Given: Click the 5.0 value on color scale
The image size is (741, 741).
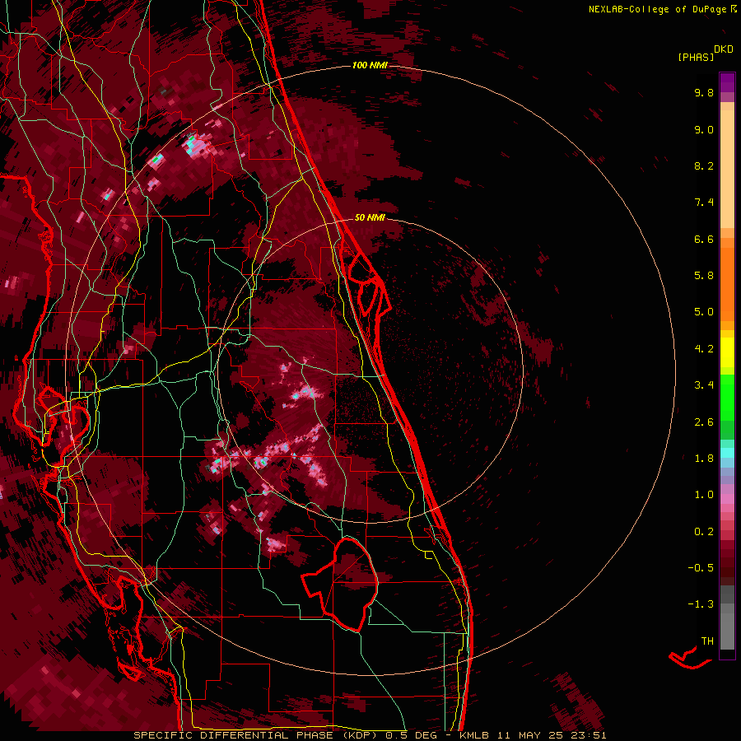Looking at the screenshot, I should point(704,312).
